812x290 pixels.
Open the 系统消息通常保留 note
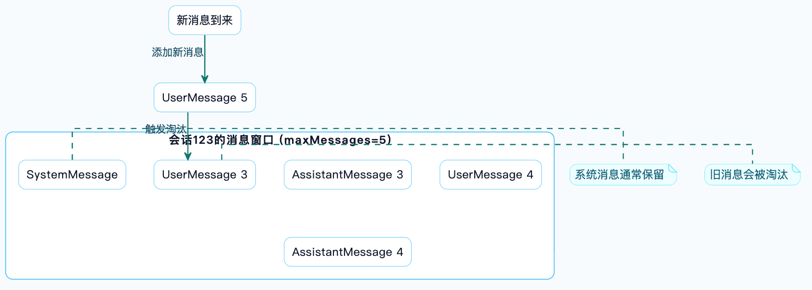(623, 175)
